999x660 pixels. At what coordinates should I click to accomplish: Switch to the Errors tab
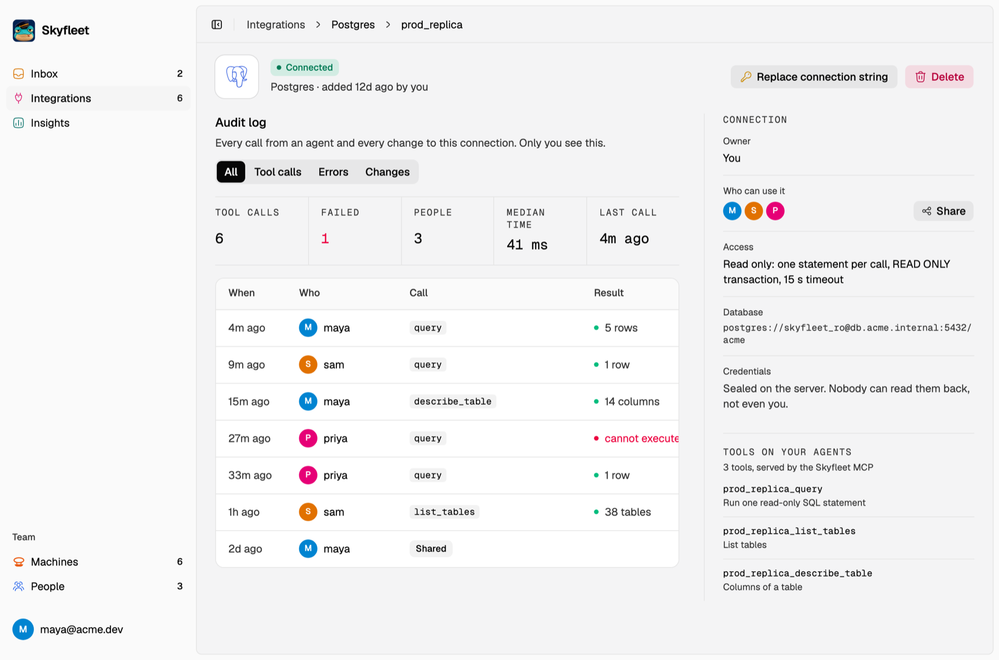pyautogui.click(x=333, y=172)
